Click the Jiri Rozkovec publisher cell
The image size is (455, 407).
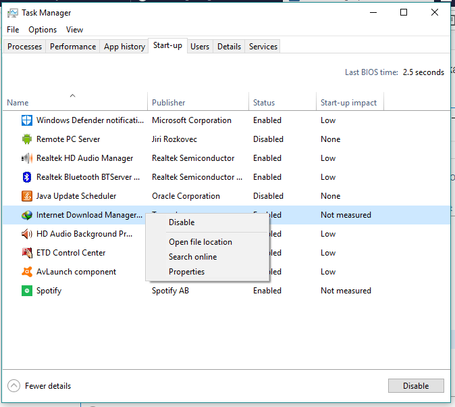174,139
